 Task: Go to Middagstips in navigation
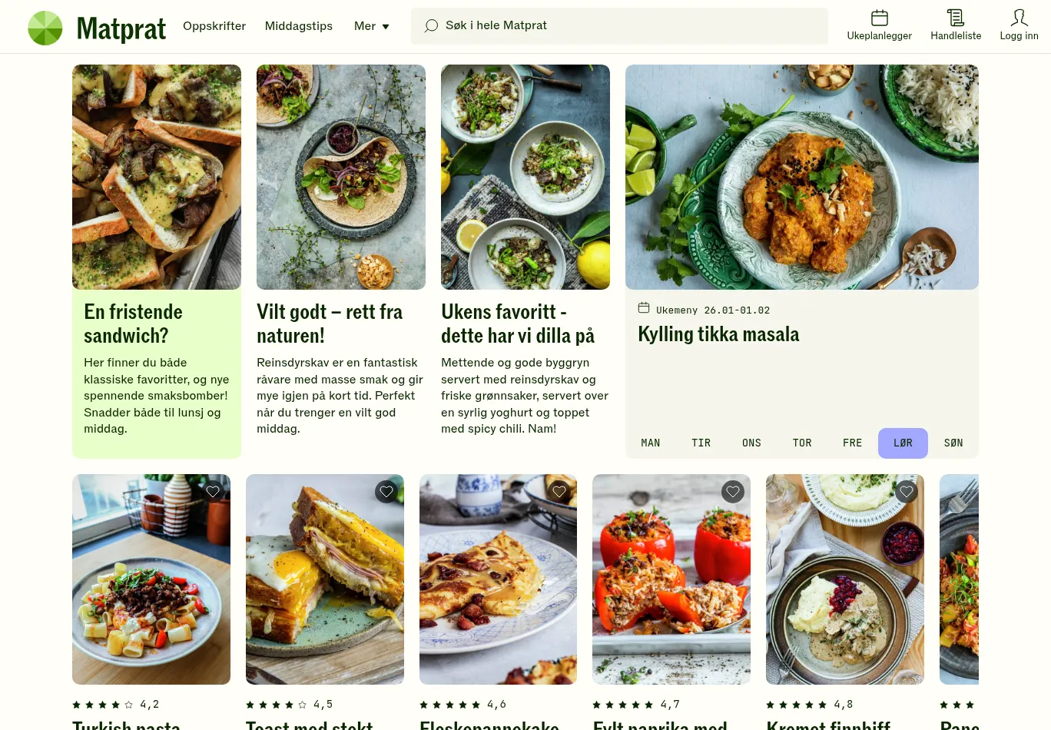(x=299, y=26)
